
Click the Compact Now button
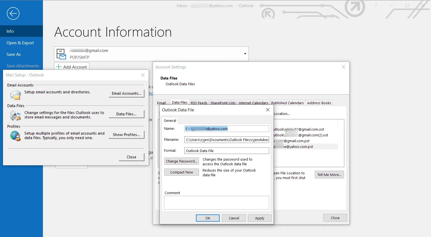(x=182, y=172)
